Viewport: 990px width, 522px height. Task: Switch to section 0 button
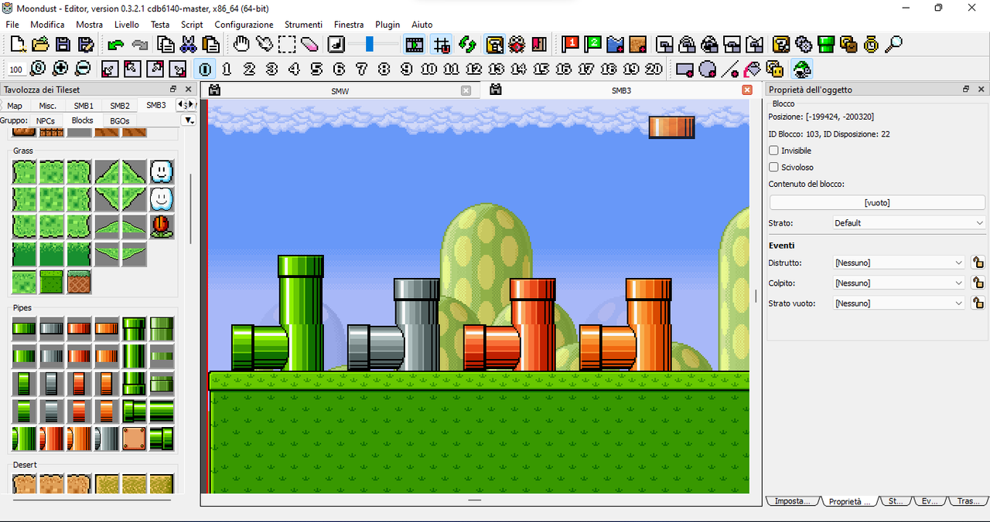(x=205, y=69)
